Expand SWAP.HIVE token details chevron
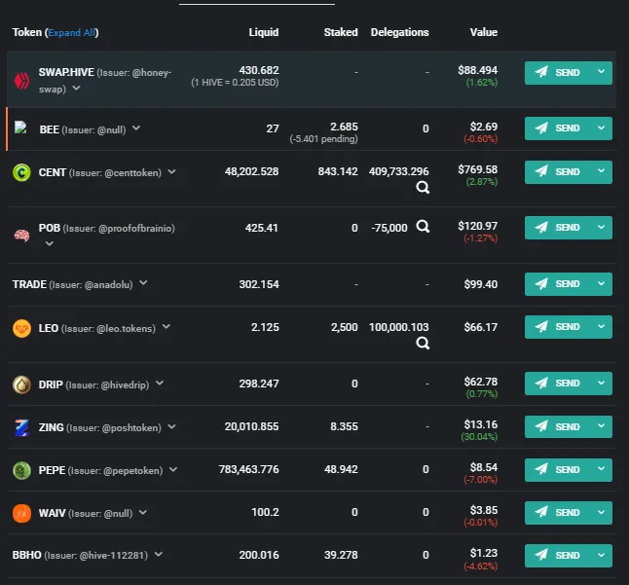The width and height of the screenshot is (629, 585). (76, 88)
